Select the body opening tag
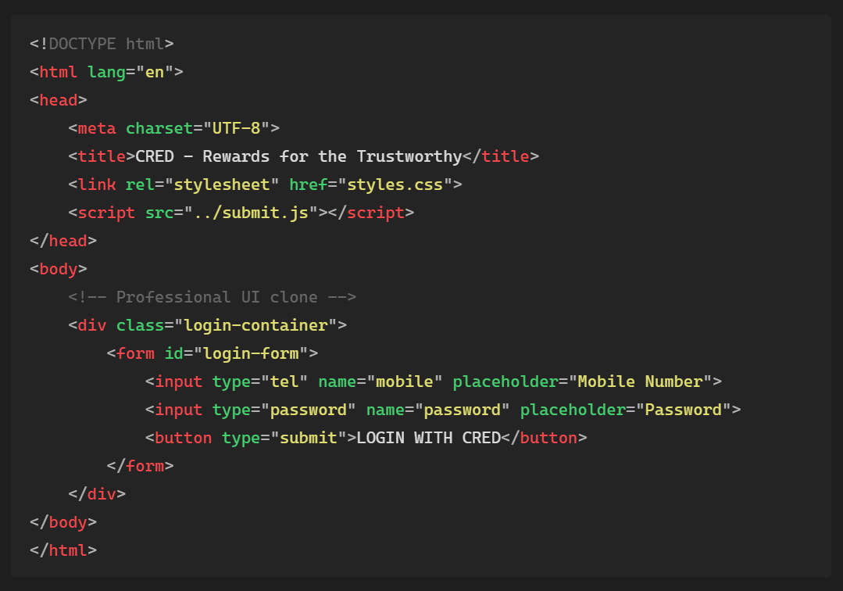The height and width of the screenshot is (591, 843). pos(56,268)
